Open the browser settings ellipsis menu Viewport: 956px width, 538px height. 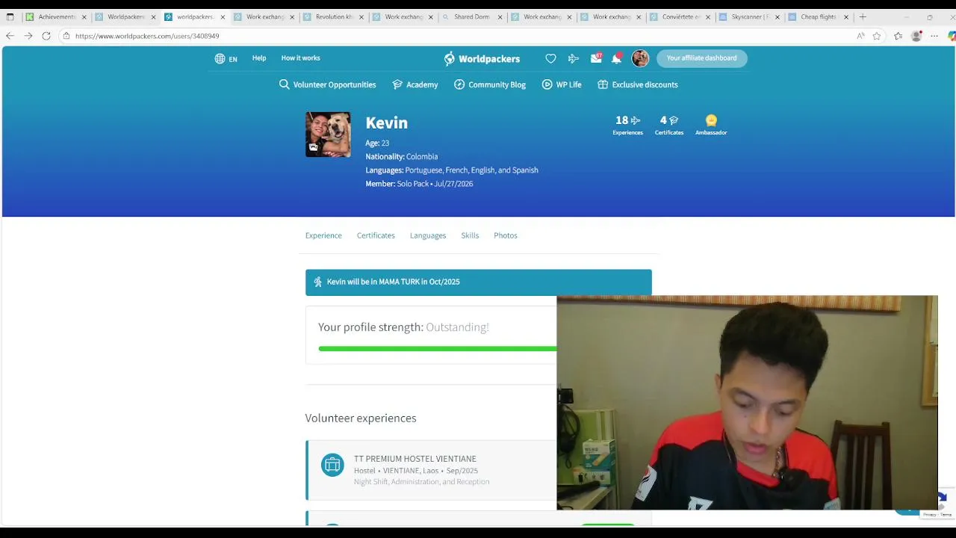tap(934, 36)
